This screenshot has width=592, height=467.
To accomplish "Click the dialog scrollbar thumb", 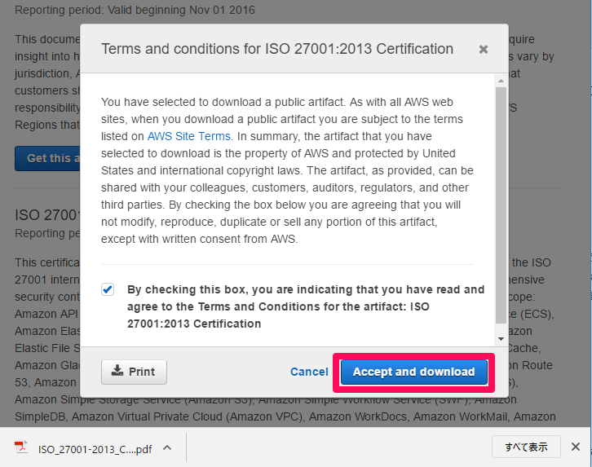I will 501,205.
